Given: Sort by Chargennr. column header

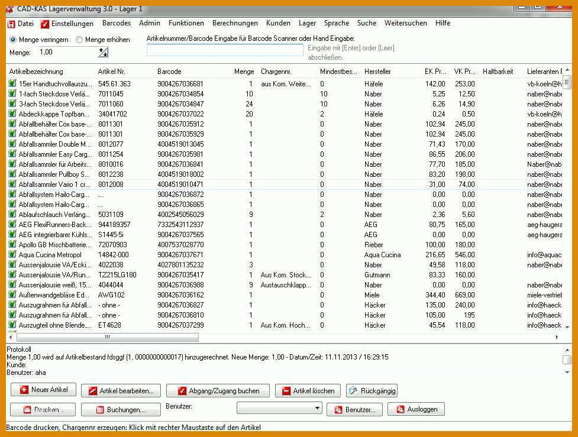Looking at the screenshot, I should coord(276,72).
